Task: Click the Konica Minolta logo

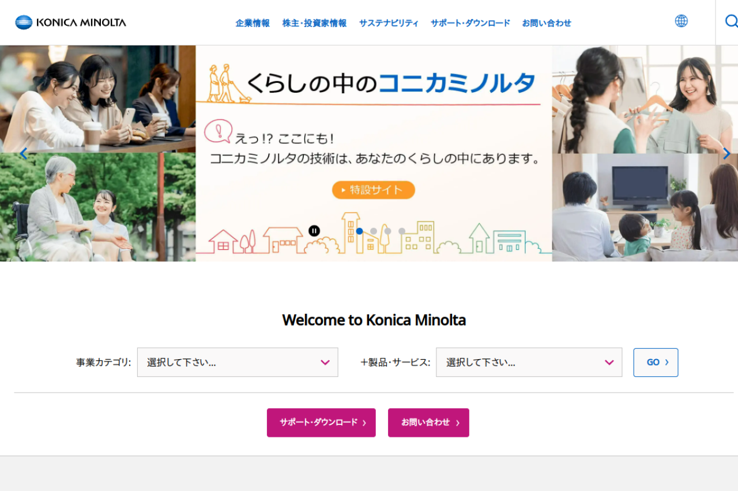Action: pyautogui.click(x=70, y=22)
